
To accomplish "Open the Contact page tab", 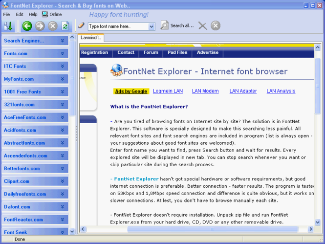I will point(126,52).
